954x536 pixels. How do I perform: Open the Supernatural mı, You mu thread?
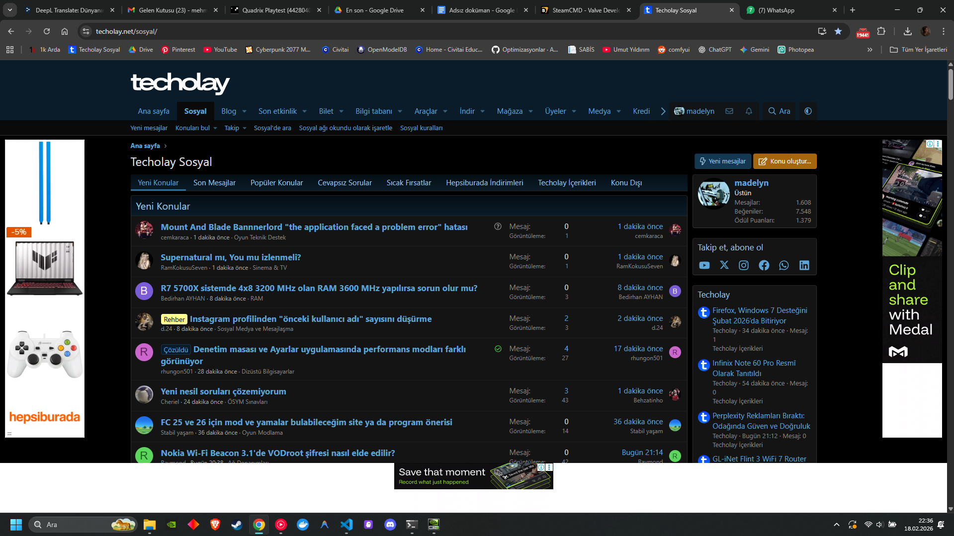point(231,257)
